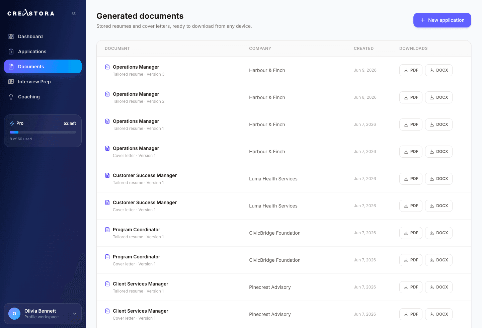Screen dimensions: 482x328
Task: Collapse the sidebar with the double-chevron icon
Action: coord(74,13)
